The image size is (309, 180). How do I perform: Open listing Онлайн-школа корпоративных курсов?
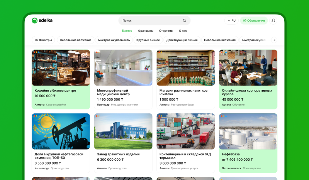pyautogui.click(x=247, y=92)
